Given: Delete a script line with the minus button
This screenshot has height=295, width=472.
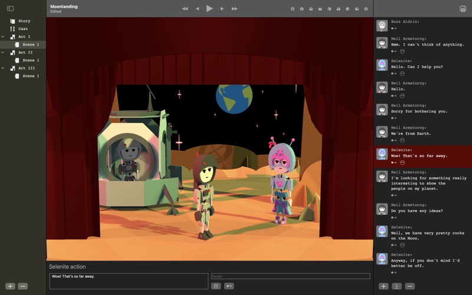Looking at the screenshot, I should click(x=409, y=286).
